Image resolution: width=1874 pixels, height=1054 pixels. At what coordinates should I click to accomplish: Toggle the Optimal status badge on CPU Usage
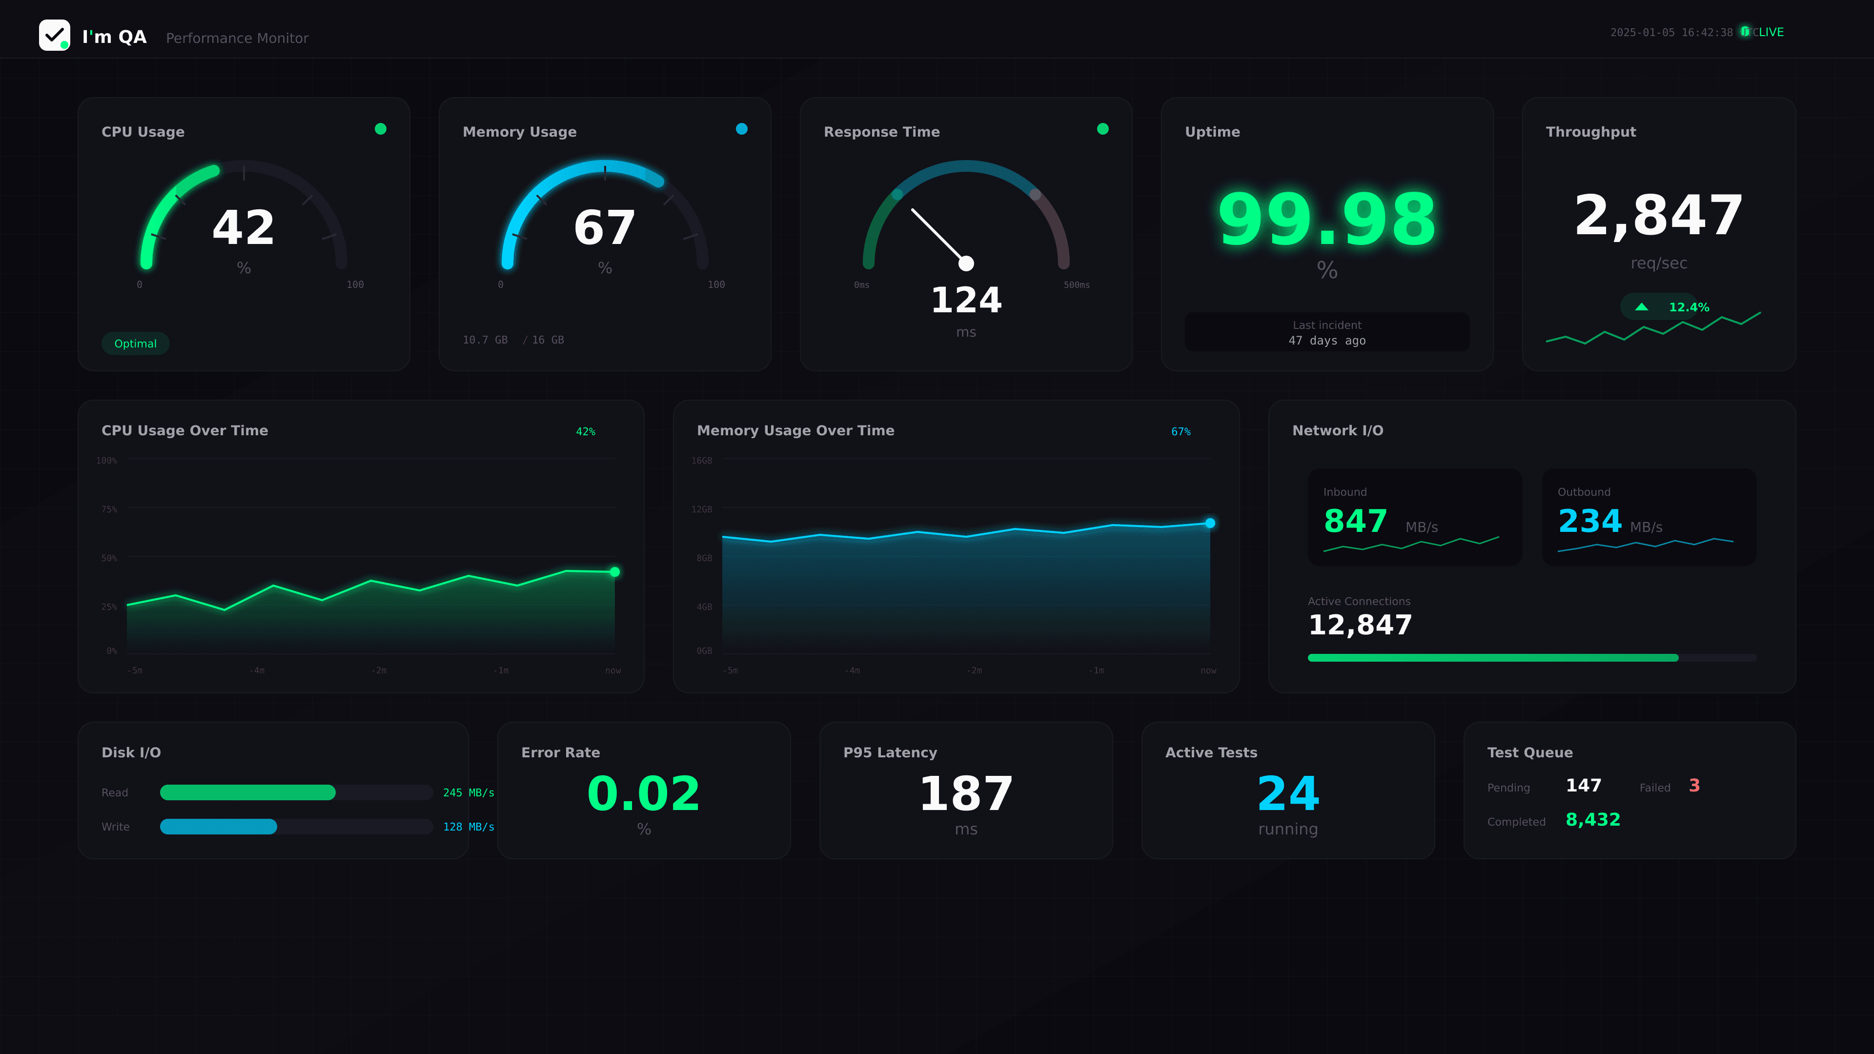pyautogui.click(x=135, y=344)
